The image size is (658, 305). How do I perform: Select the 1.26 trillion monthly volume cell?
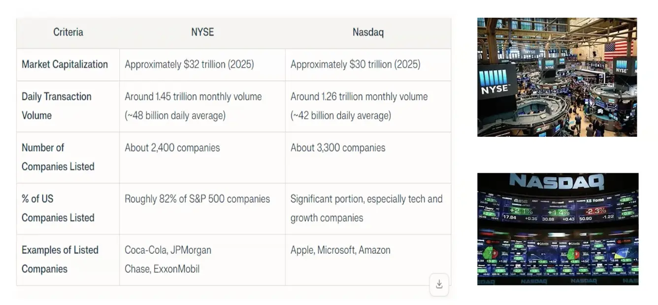[359, 106]
